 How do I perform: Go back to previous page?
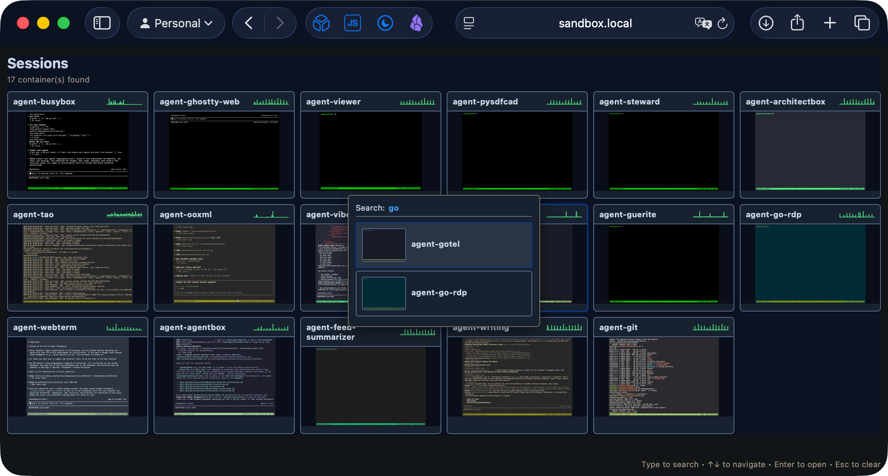click(x=249, y=23)
